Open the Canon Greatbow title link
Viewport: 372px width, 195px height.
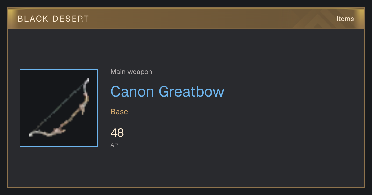tap(167, 92)
